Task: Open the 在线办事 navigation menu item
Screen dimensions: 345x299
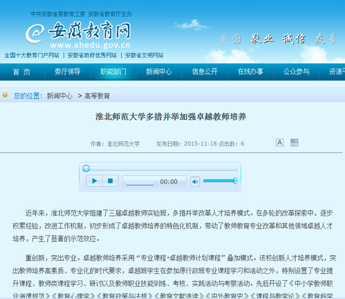Action: [x=250, y=72]
